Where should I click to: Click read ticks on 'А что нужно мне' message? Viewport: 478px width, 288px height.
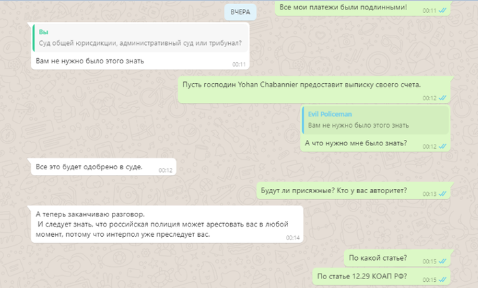pyautogui.click(x=442, y=147)
